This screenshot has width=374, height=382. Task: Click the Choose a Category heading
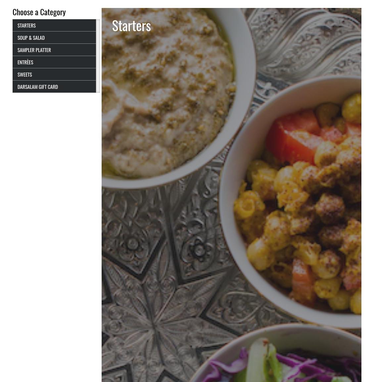pos(39,12)
